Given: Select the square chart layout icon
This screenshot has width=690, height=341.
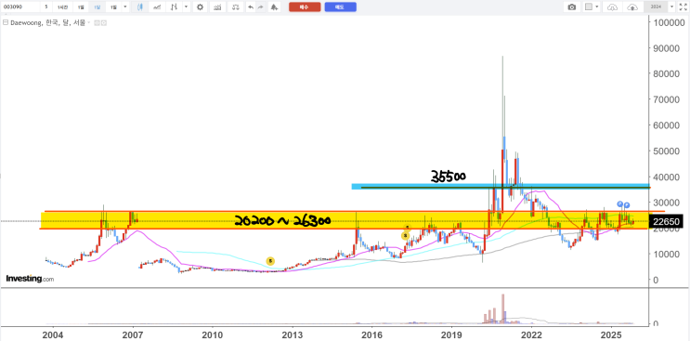Looking at the screenshot, I should click(x=589, y=7).
